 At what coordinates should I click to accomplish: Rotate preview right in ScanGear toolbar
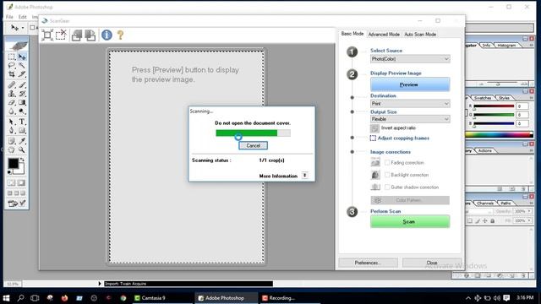(90, 35)
